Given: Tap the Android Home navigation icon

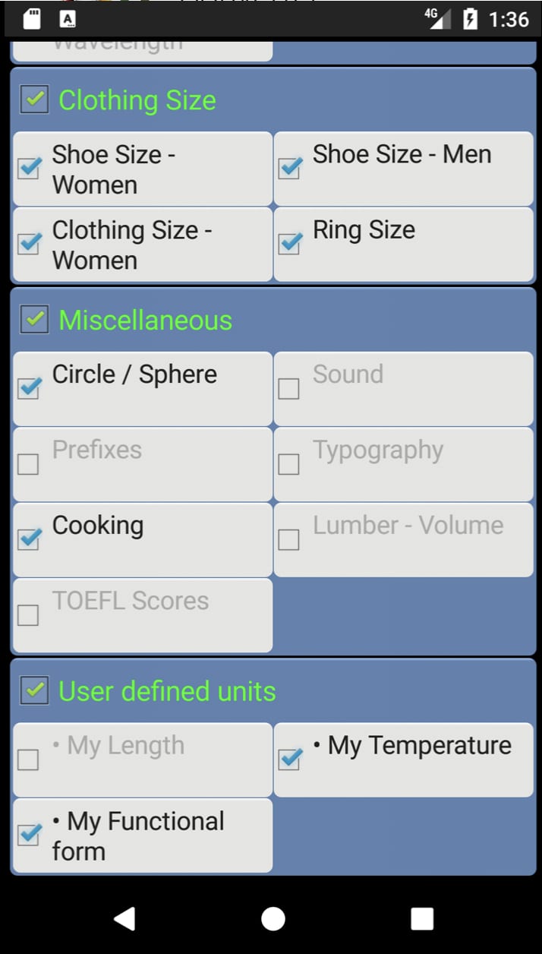Looking at the screenshot, I should 271,918.
